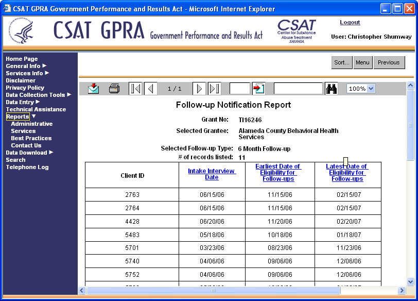418x301 pixels.
Task: Sort by Intake Interview Date column link
Action: click(212, 174)
